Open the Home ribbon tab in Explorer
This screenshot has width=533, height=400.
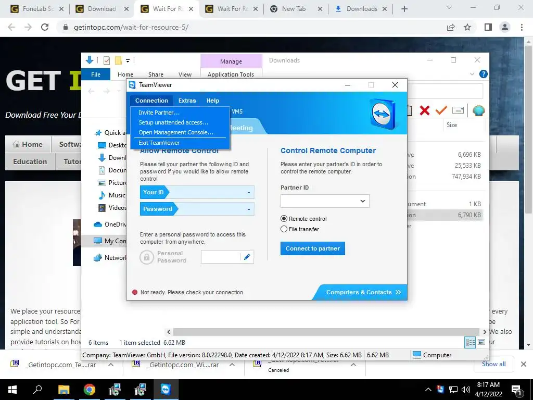125,74
